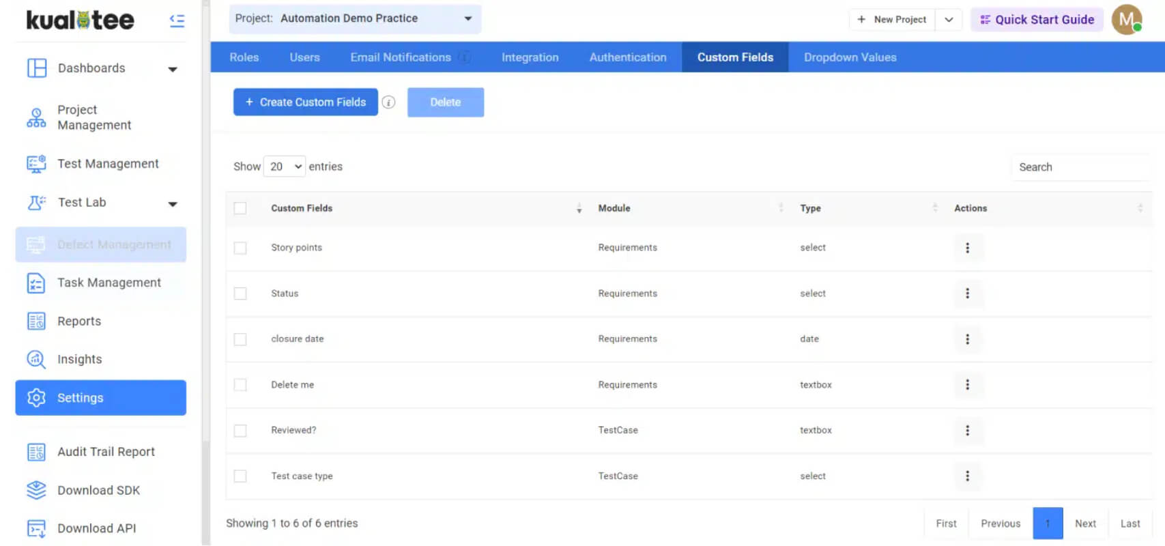Click the Reports icon in the sidebar
Image resolution: width=1165 pixels, height=546 pixels.
pos(36,321)
